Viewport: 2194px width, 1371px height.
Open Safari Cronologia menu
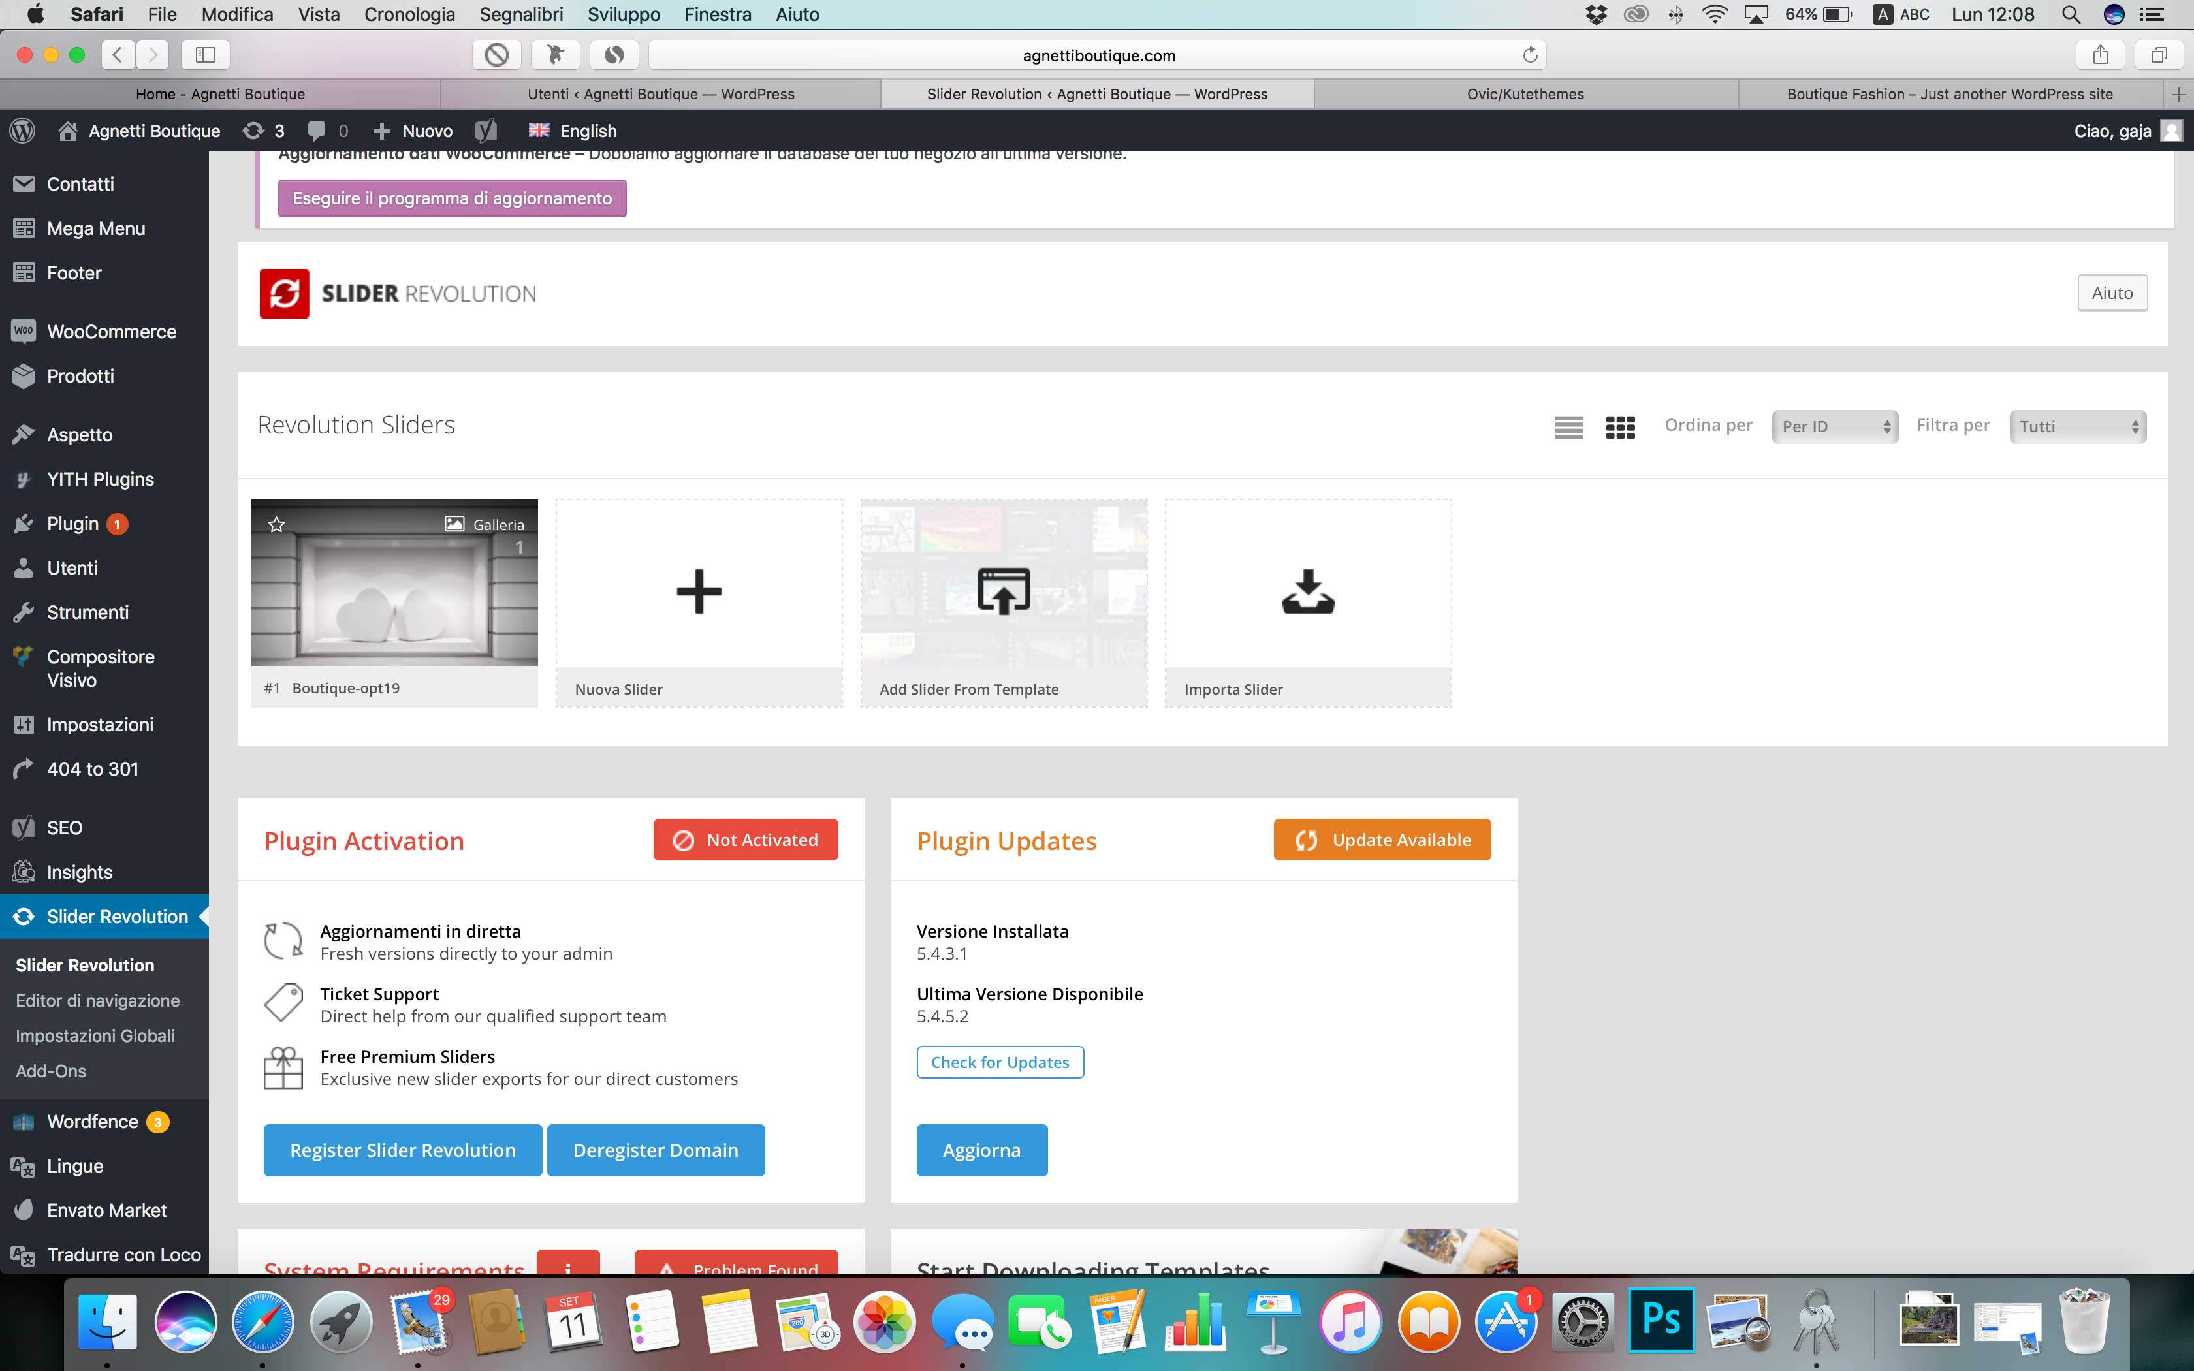pos(410,14)
